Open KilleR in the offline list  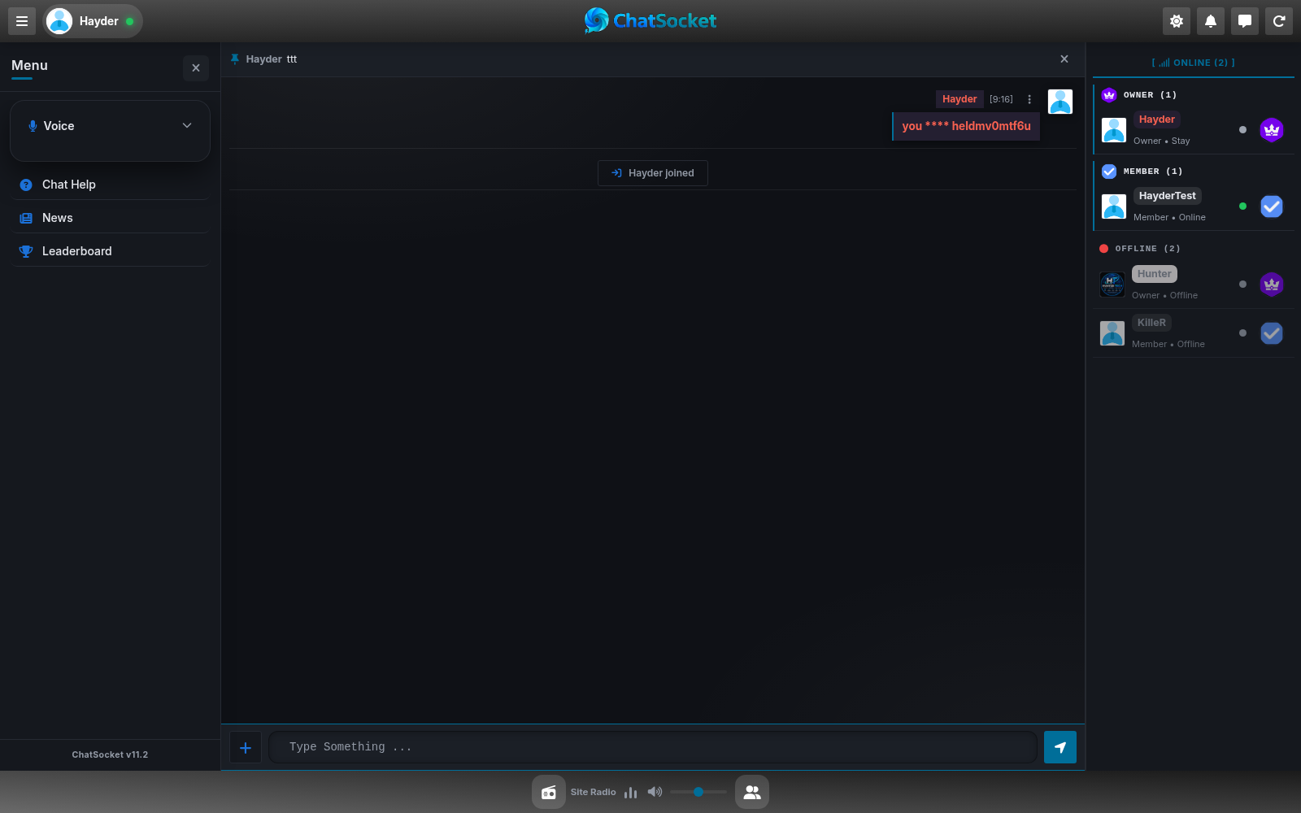click(1194, 333)
